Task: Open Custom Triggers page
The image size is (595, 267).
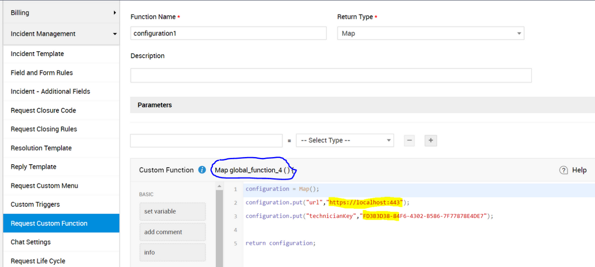Action: [x=35, y=205]
